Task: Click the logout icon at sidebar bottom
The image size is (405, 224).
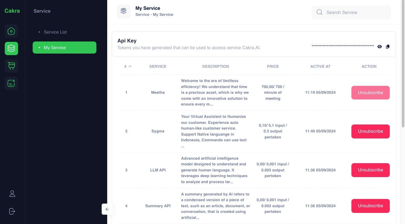Action: click(x=12, y=211)
